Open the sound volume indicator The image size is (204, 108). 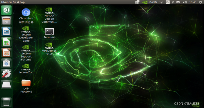click(185, 2)
